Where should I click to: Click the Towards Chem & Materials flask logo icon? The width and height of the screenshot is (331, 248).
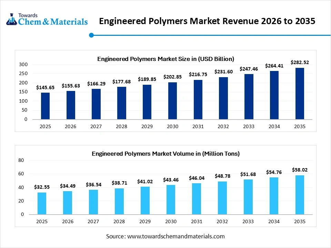coord(11,19)
